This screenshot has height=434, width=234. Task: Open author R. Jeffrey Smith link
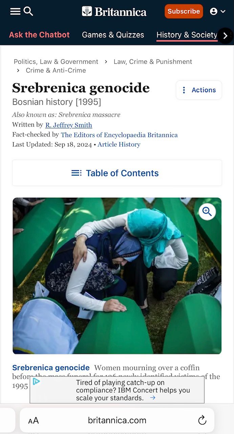click(69, 125)
